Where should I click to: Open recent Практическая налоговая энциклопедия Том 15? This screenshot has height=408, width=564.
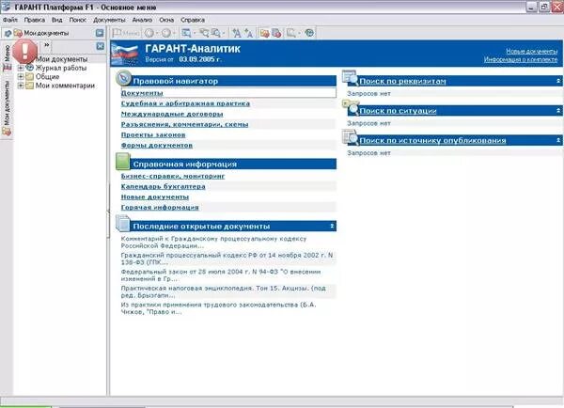tap(224, 291)
